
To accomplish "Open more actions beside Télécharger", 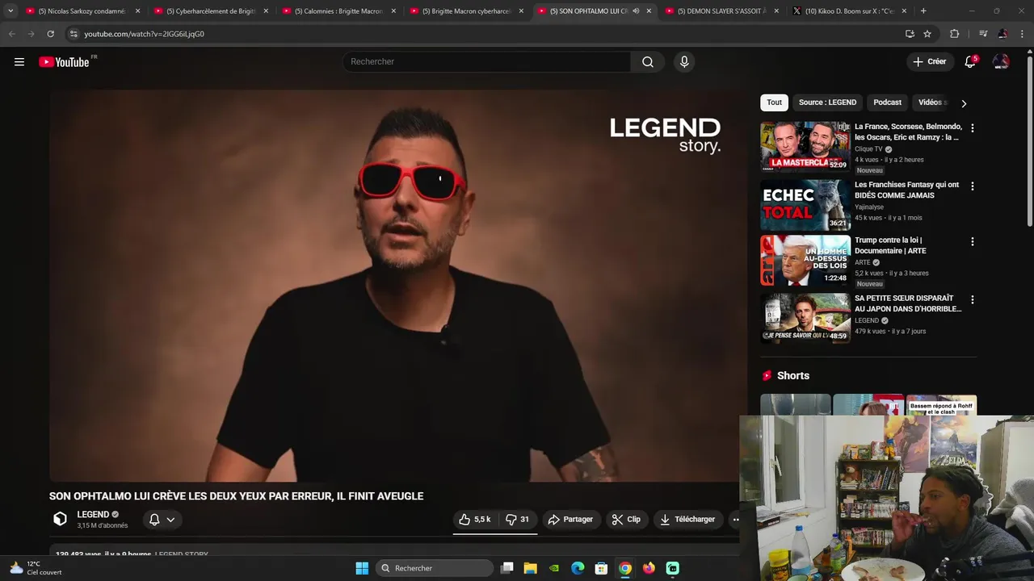I will [x=735, y=520].
